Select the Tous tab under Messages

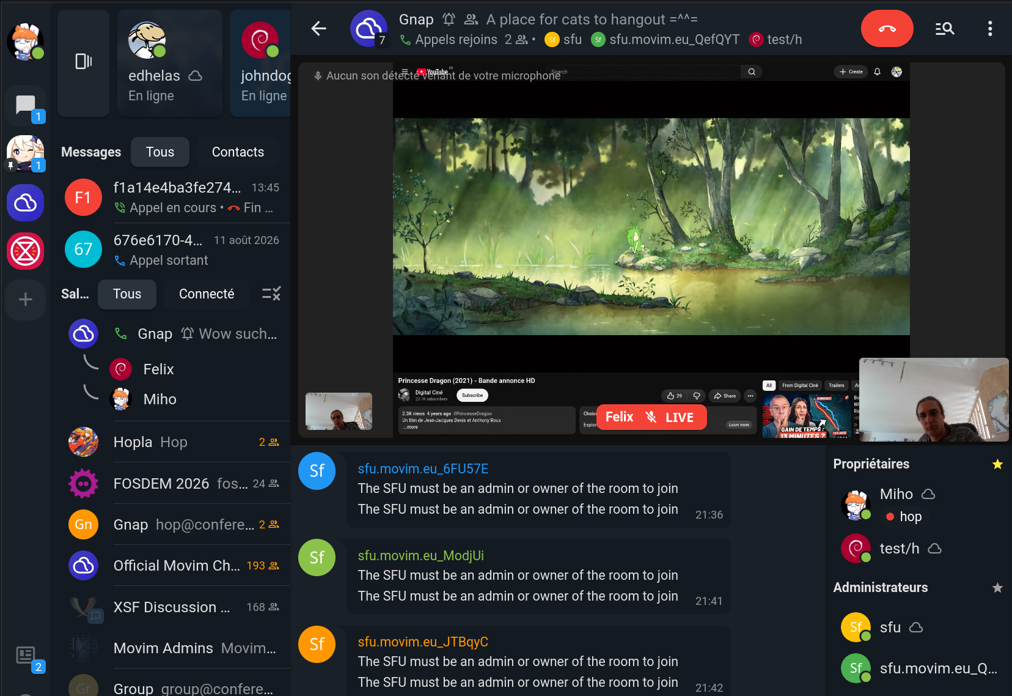click(x=160, y=152)
